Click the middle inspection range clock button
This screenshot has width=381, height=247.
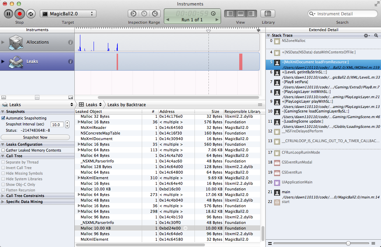144,14
